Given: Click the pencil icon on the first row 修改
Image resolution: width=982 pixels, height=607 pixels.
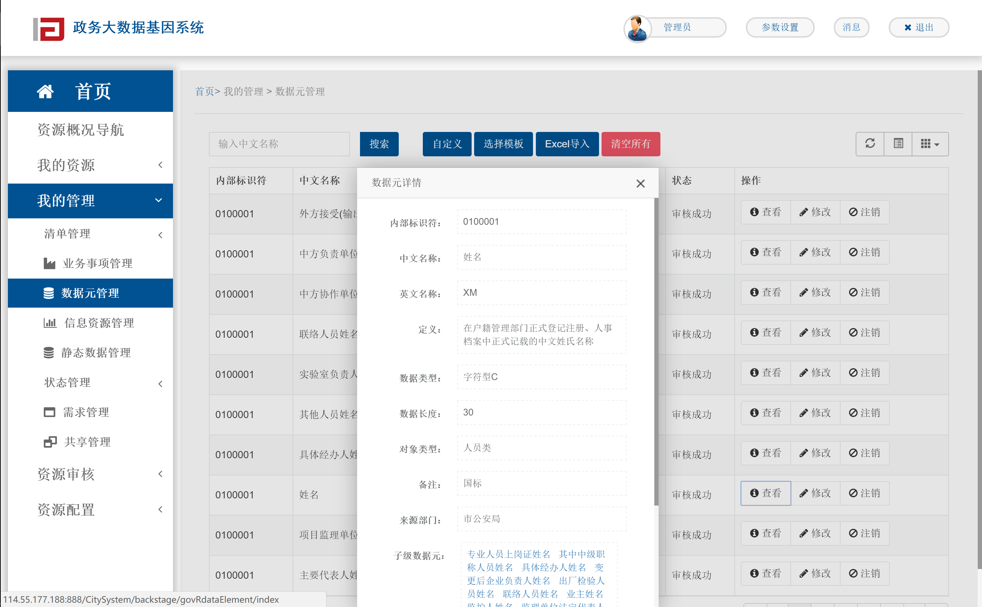Looking at the screenshot, I should [804, 212].
